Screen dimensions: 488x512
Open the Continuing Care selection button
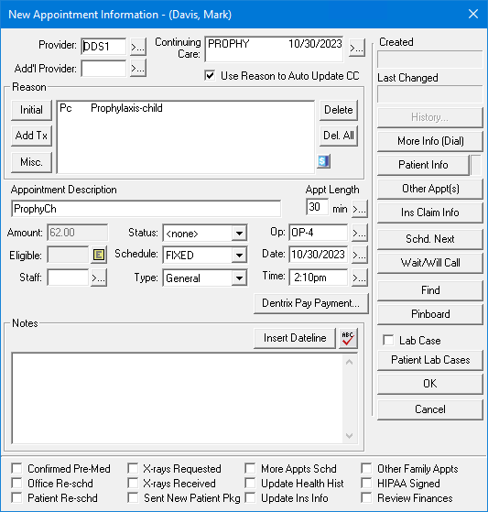[x=356, y=48]
